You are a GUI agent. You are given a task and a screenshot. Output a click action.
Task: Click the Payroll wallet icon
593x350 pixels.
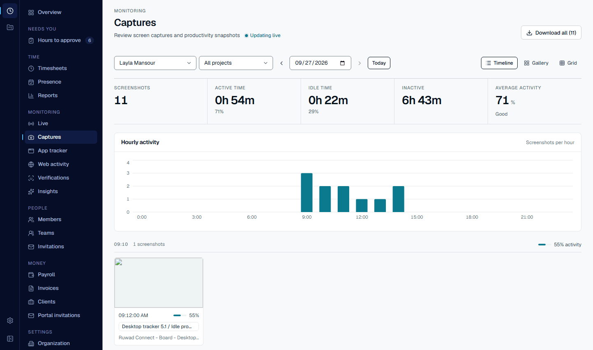(31, 275)
